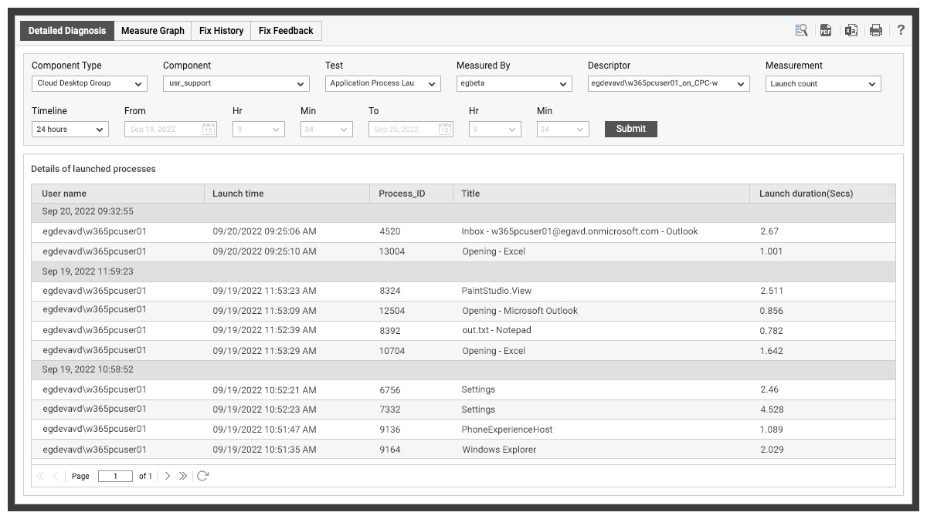927x519 pixels.
Task: Expand the Measured By egbeta dropdown
Action: (514, 83)
